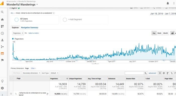Check the rotterdam page row checkbox
Image resolution: width=176 pixels, height=96 pixels.
tap(11, 93)
